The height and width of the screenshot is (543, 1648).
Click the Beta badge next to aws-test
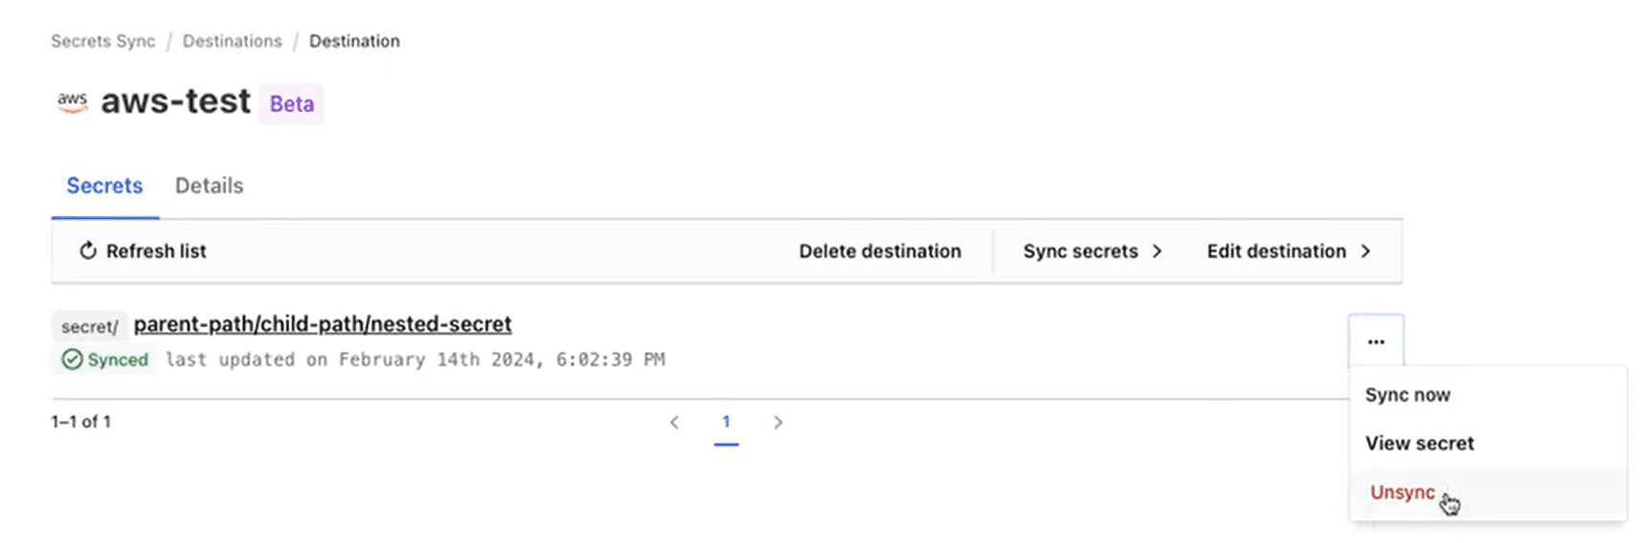pyautogui.click(x=291, y=103)
